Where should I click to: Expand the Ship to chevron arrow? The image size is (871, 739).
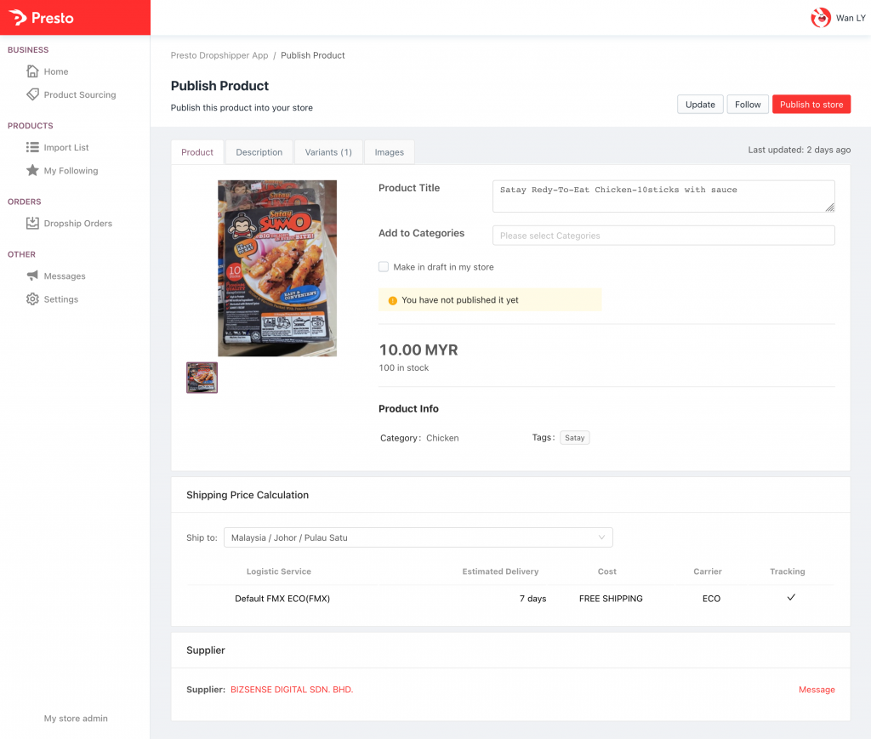click(603, 537)
